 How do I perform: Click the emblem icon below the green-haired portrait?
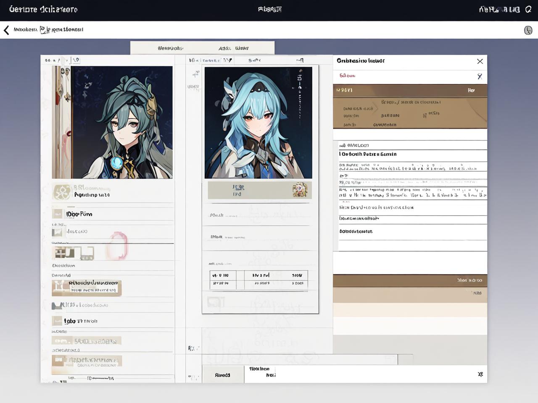62,192
